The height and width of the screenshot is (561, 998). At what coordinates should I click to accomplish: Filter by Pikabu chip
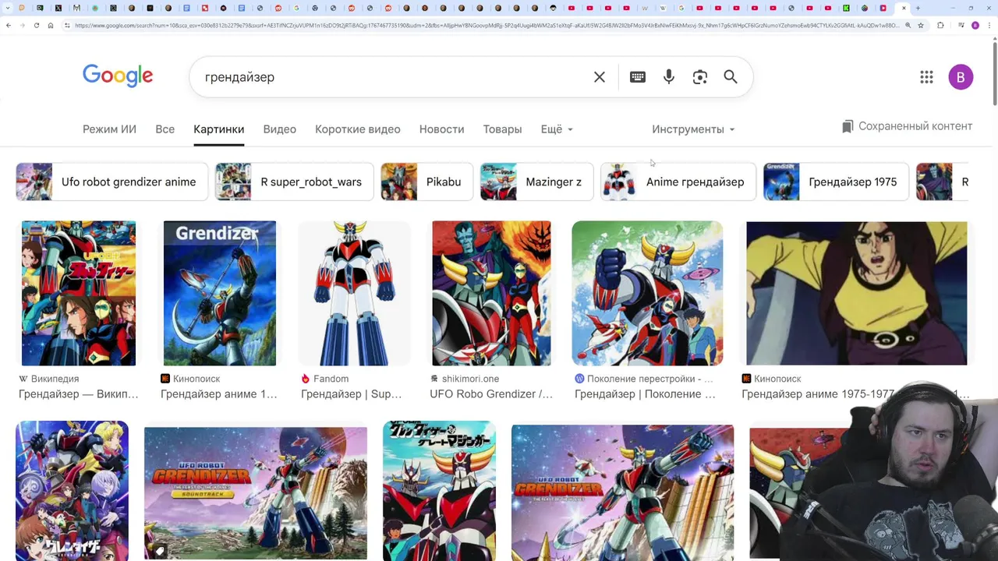tap(426, 182)
